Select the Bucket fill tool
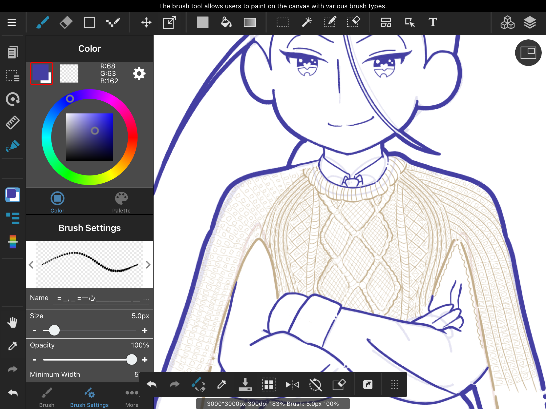 226,22
